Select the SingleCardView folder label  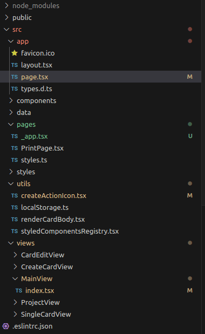46,314
